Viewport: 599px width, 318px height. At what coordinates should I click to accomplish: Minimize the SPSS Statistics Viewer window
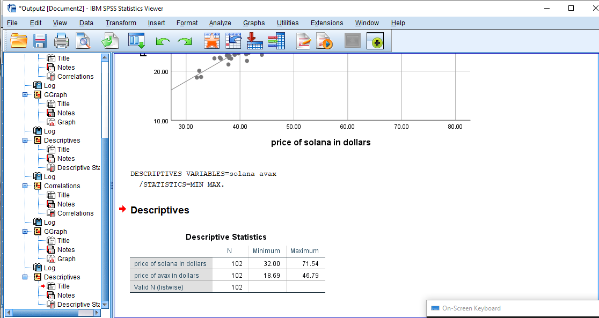tap(546, 8)
